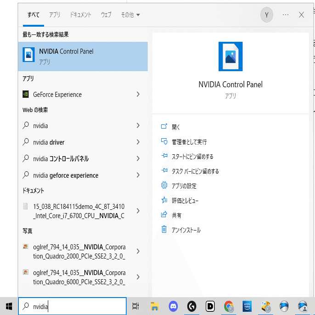Open the Windows Start menu
315x315 pixels.
[x=9, y=306]
